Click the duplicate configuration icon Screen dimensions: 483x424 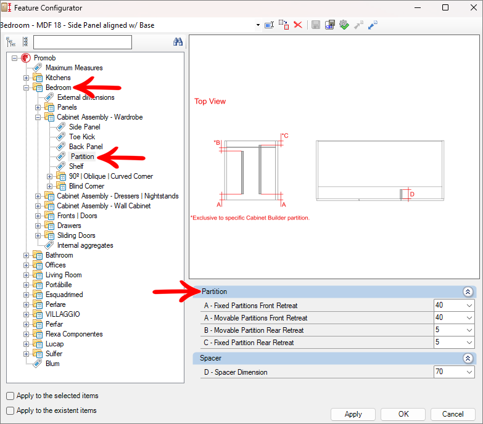tap(284, 25)
